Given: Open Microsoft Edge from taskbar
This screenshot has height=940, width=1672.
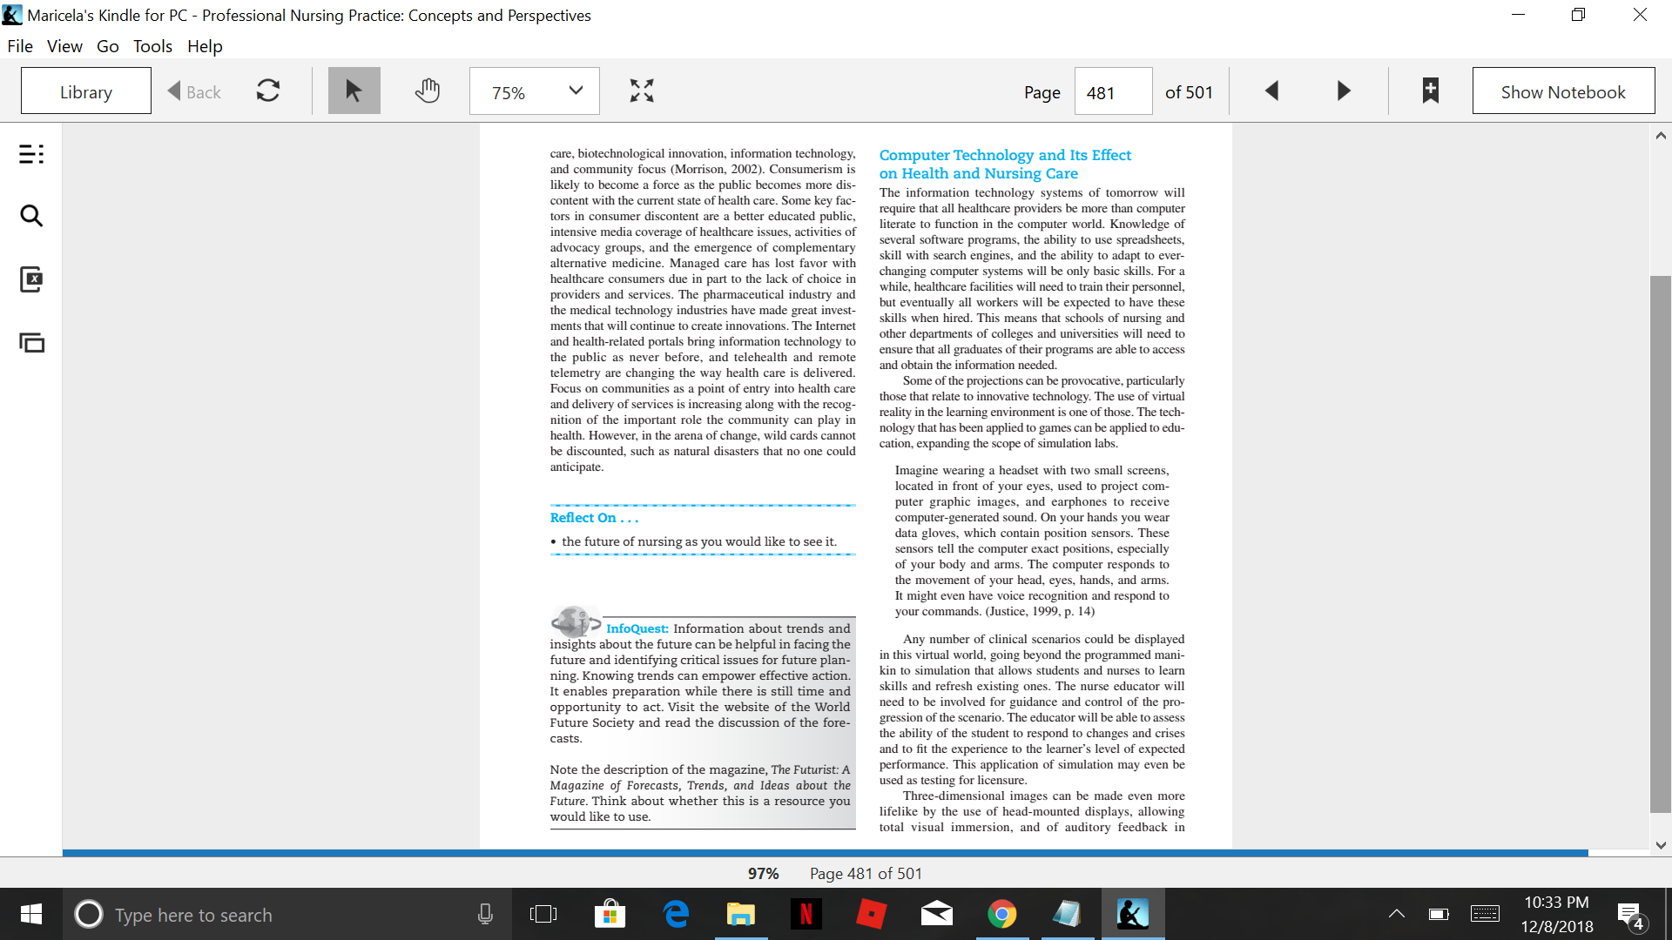Looking at the screenshot, I should click(676, 914).
